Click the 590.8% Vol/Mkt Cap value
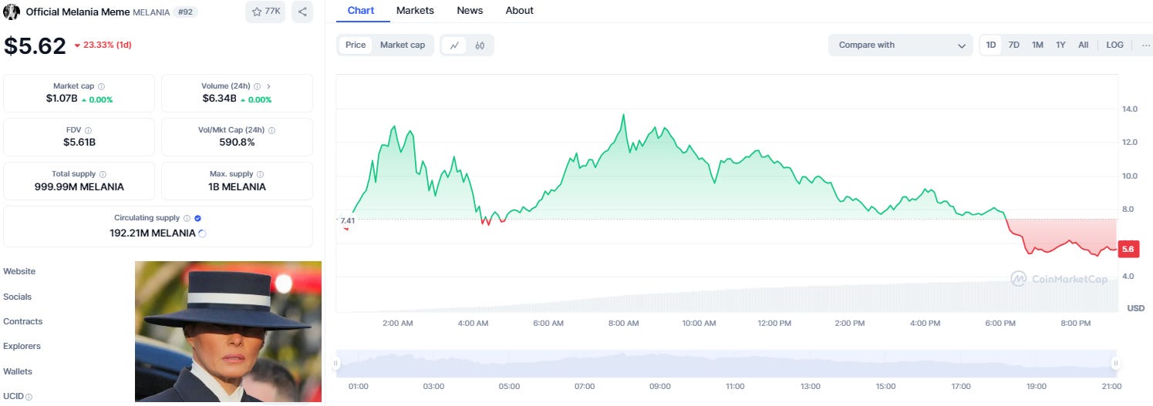This screenshot has width=1153, height=406. pyautogui.click(x=237, y=143)
